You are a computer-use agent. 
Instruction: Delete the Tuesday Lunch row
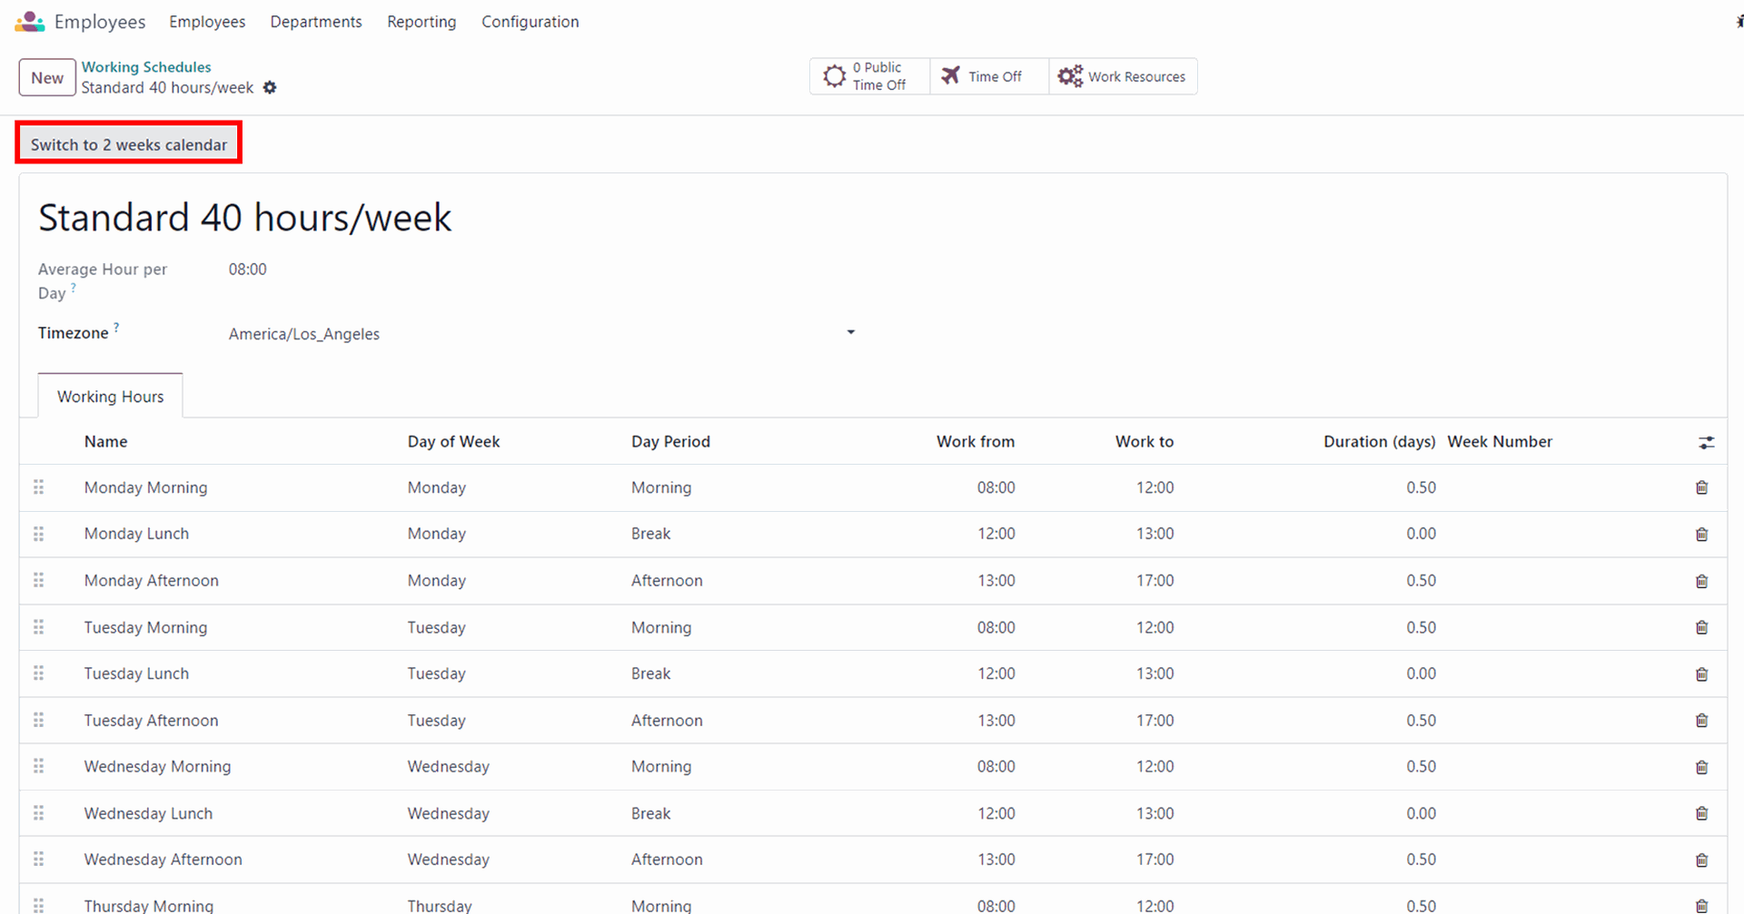[x=1701, y=674]
